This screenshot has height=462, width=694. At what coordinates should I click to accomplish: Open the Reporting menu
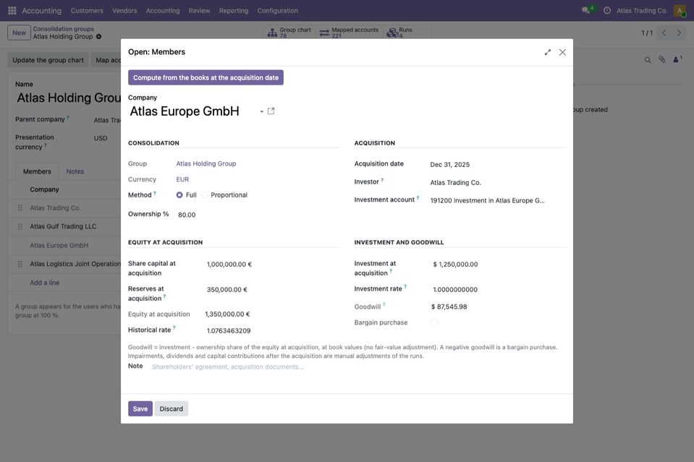(x=234, y=11)
